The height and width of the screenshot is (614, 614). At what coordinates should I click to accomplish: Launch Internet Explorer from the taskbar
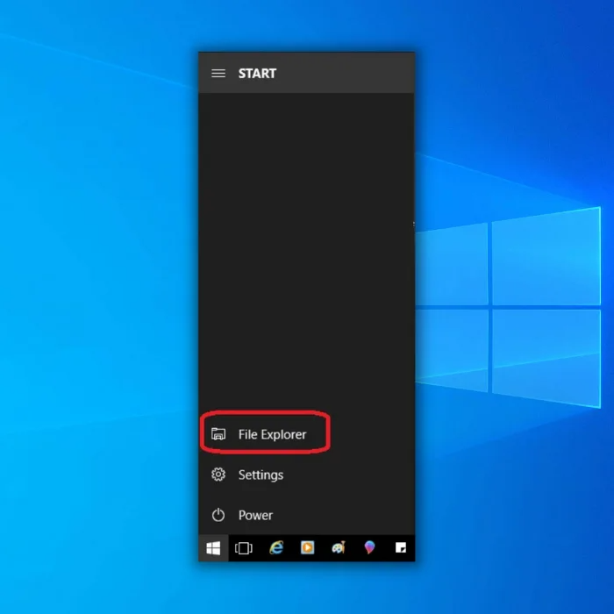coord(276,548)
